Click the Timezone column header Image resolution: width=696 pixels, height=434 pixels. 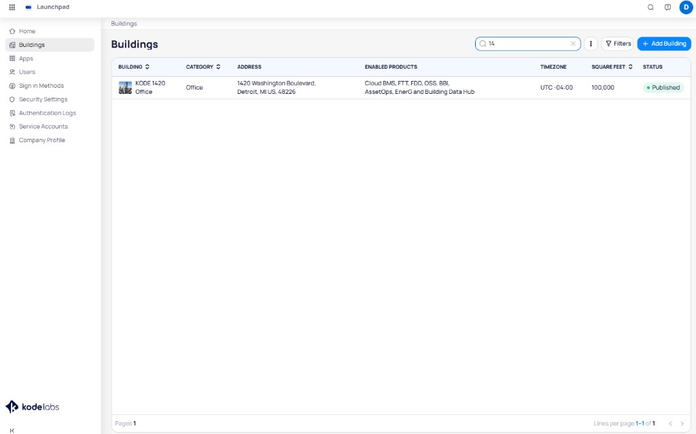pos(553,67)
